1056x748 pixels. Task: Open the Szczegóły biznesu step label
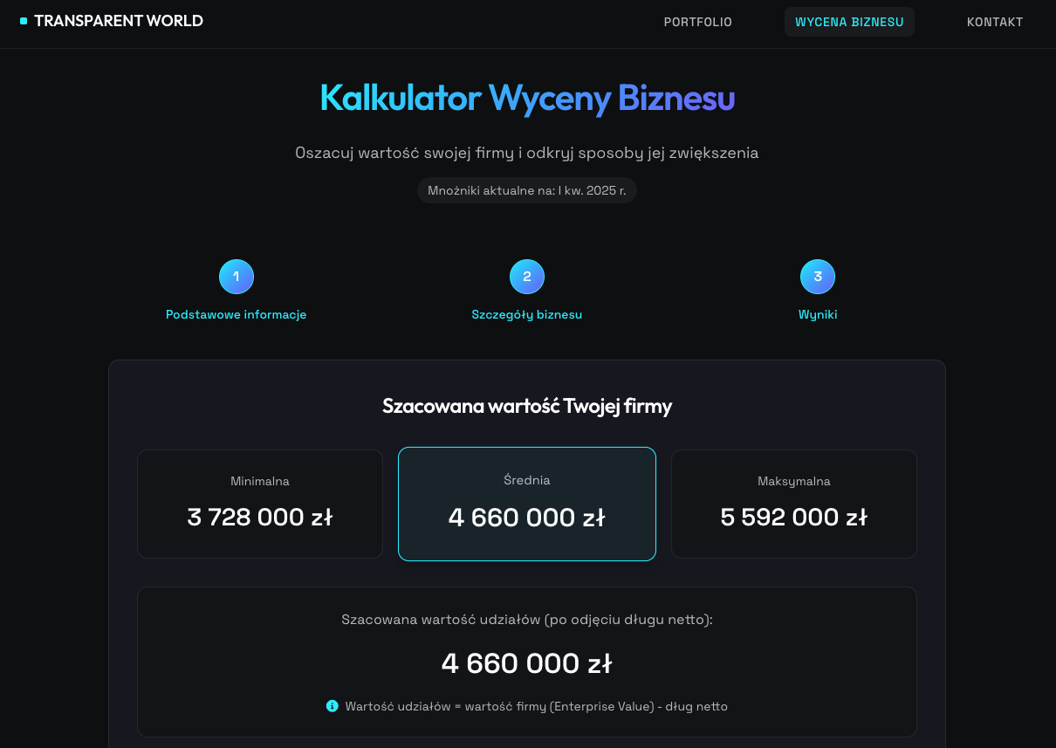click(x=527, y=315)
